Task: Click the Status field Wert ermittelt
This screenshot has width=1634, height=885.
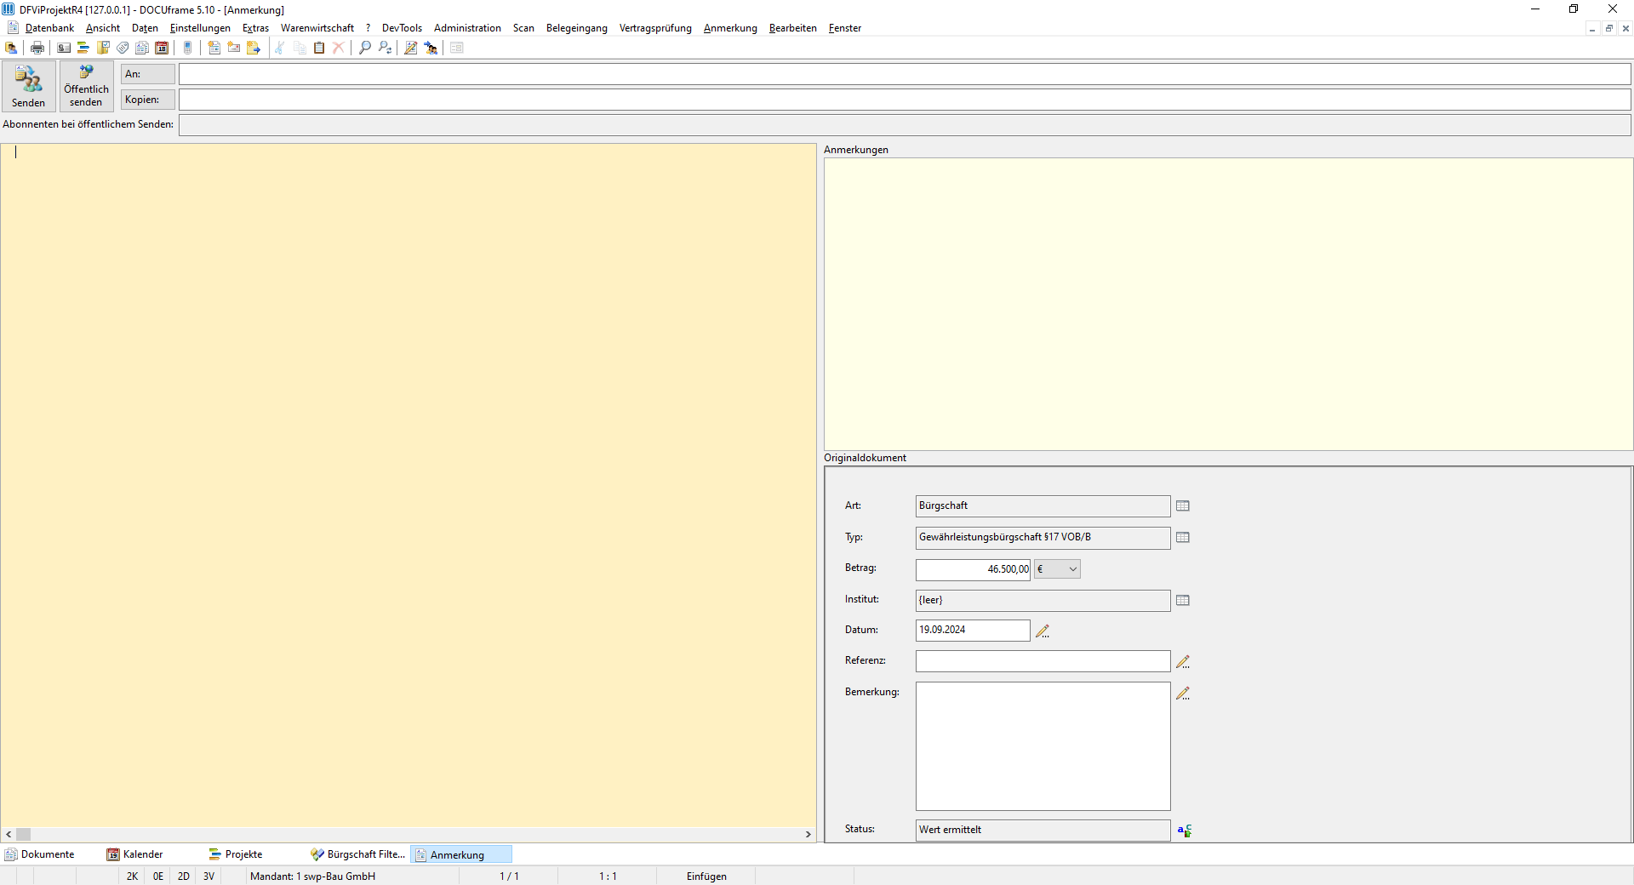Action: point(1043,831)
